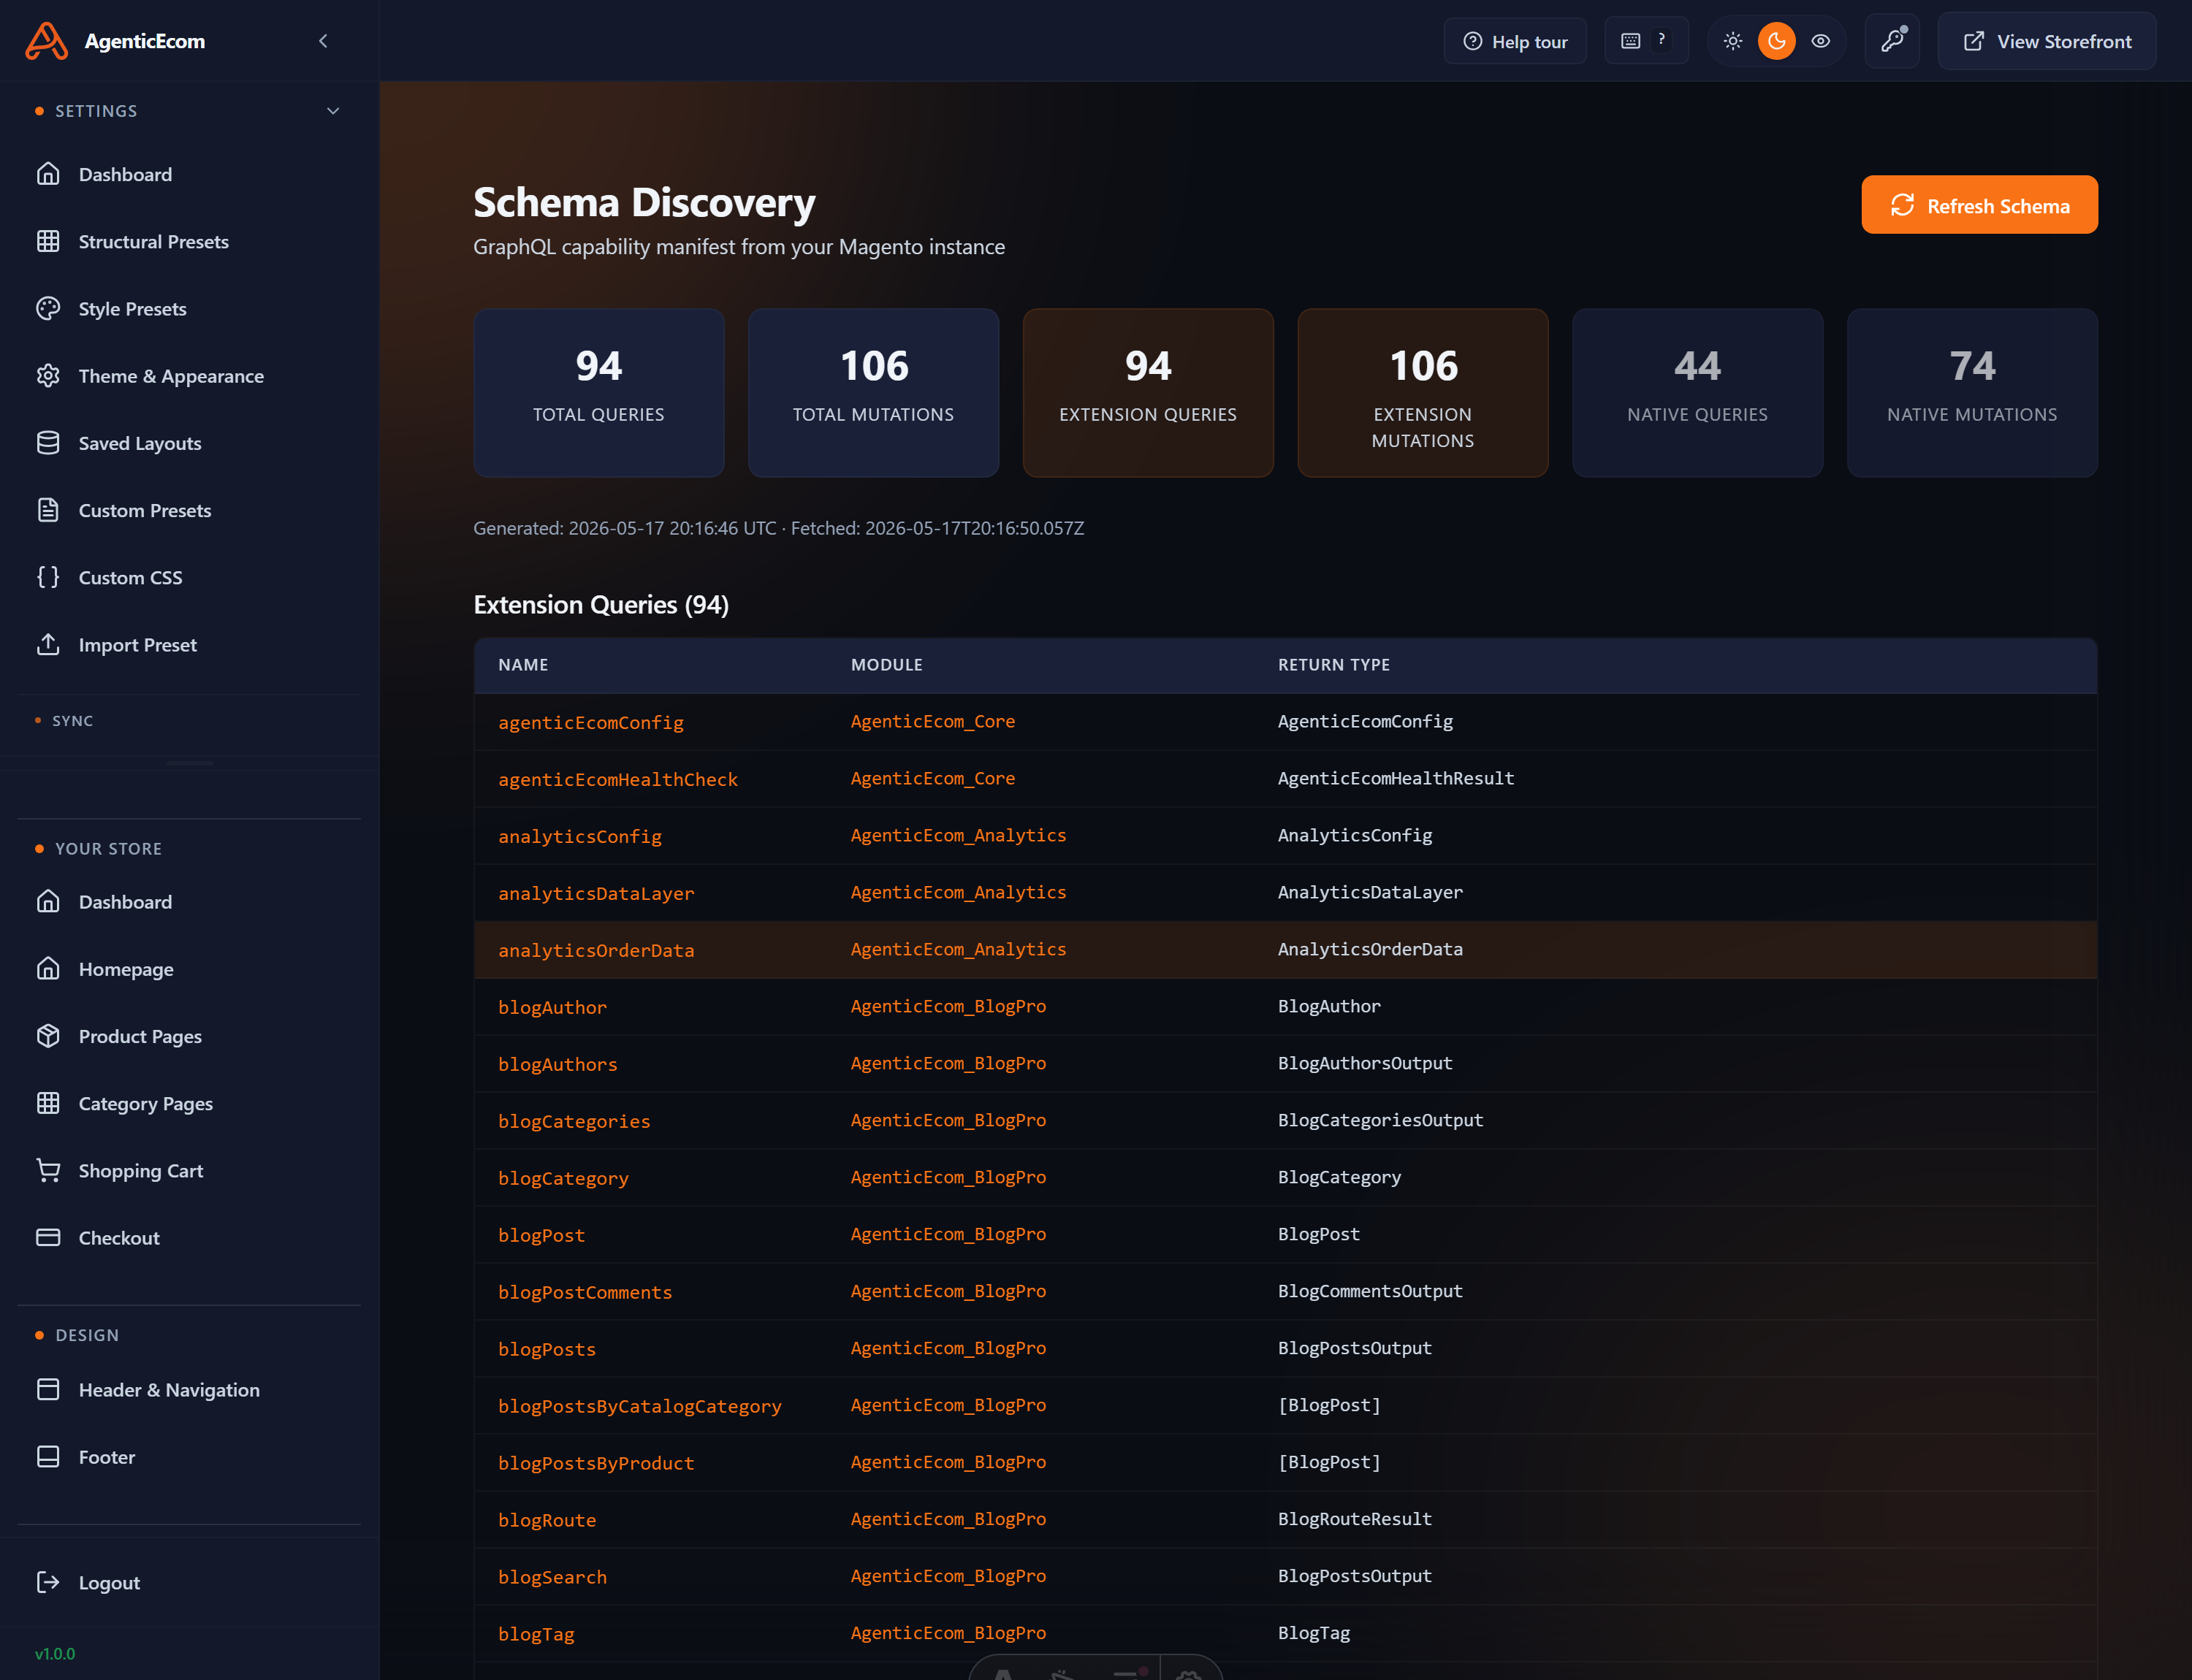Click the MODULE column header
This screenshot has height=1680, width=2192.
[886, 665]
